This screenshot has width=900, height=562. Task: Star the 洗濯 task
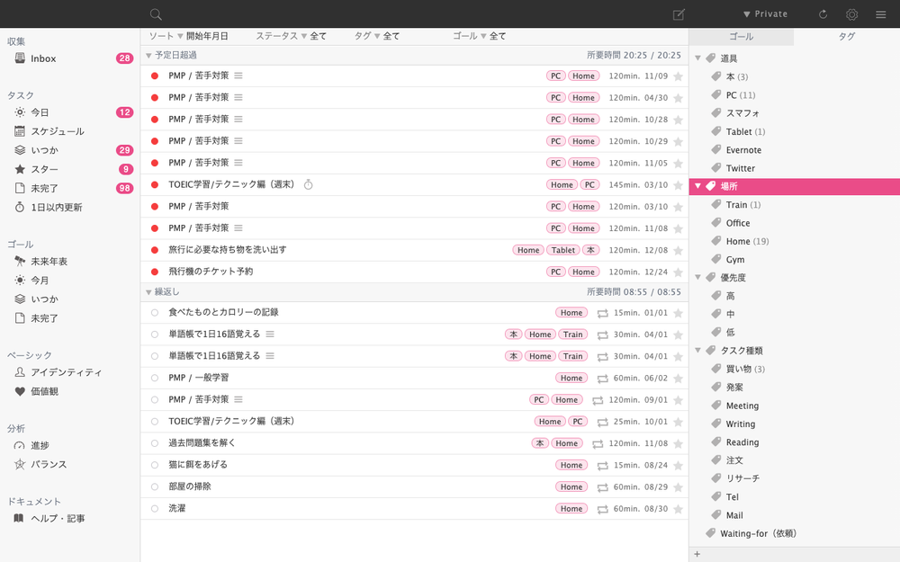[x=678, y=509]
